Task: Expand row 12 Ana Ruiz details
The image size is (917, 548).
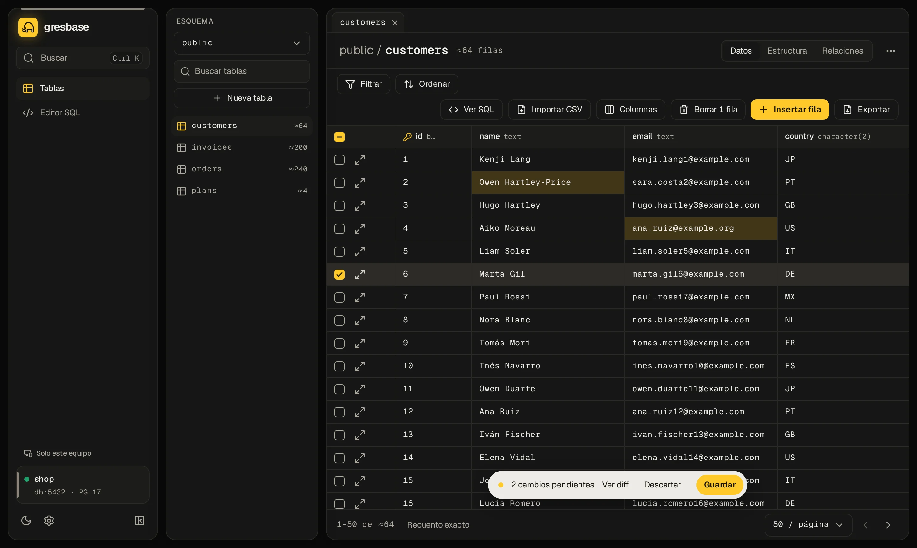Action: coord(360,412)
